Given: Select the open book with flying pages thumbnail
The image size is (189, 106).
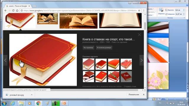Looking at the screenshot, I should [79, 21].
